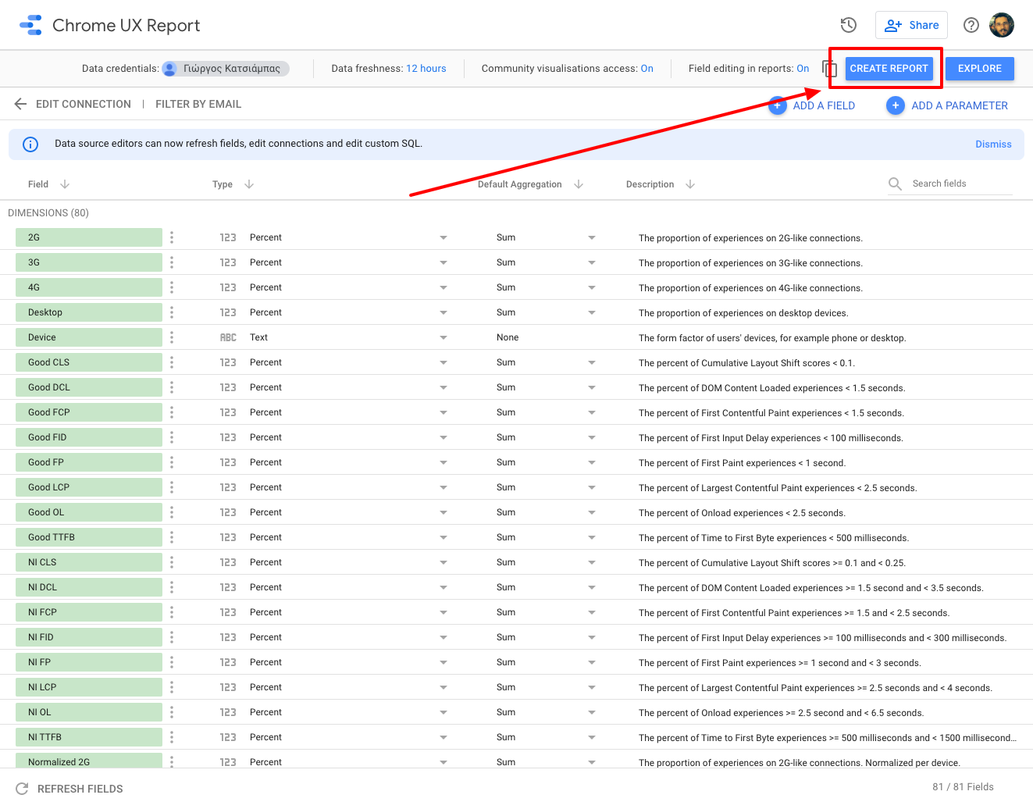Click the DIMENSIONS (80) section header
This screenshot has width=1033, height=809.
coord(48,212)
